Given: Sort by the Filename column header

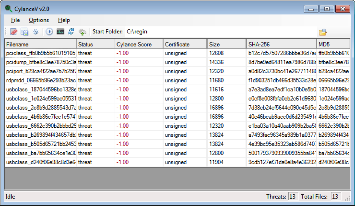Looking at the screenshot, I should point(40,44).
